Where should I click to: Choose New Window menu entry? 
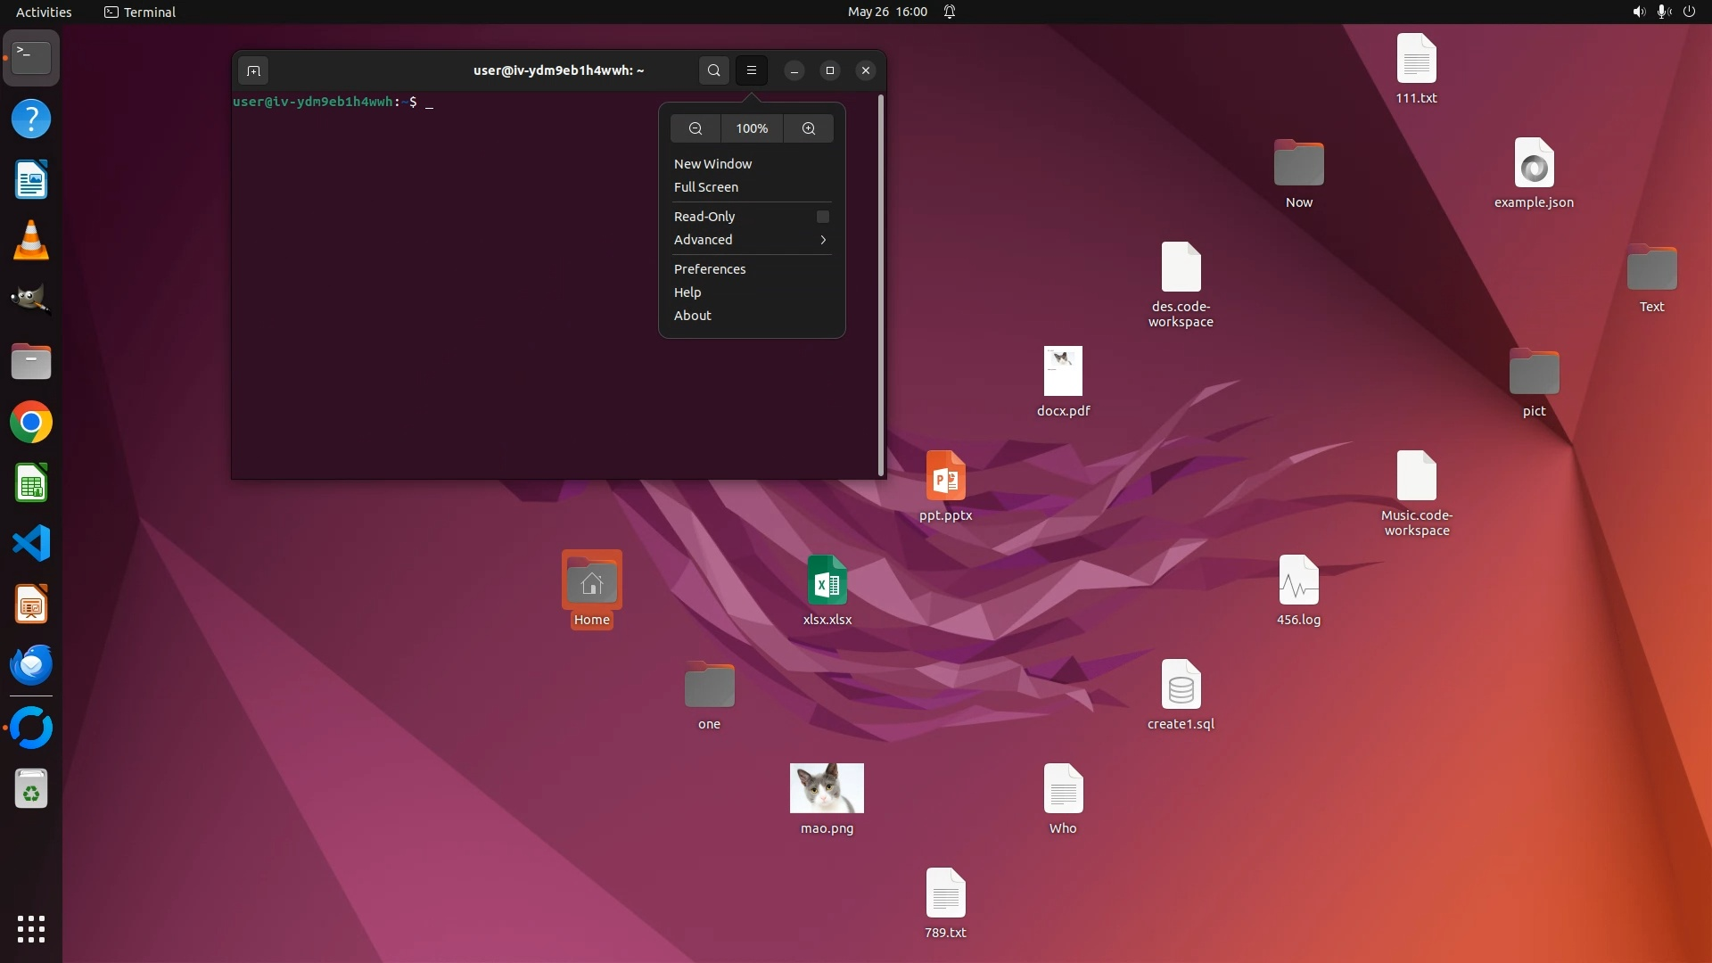pos(712,164)
